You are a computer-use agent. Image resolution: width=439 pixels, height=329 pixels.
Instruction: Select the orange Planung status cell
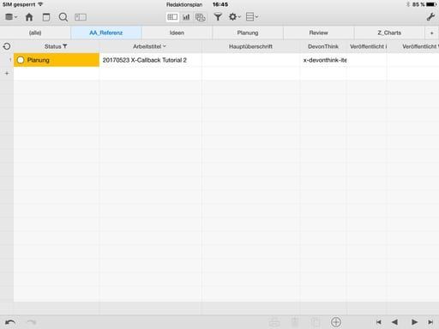(57, 60)
